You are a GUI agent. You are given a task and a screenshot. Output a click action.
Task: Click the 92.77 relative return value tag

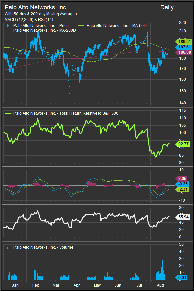[x=183, y=144]
